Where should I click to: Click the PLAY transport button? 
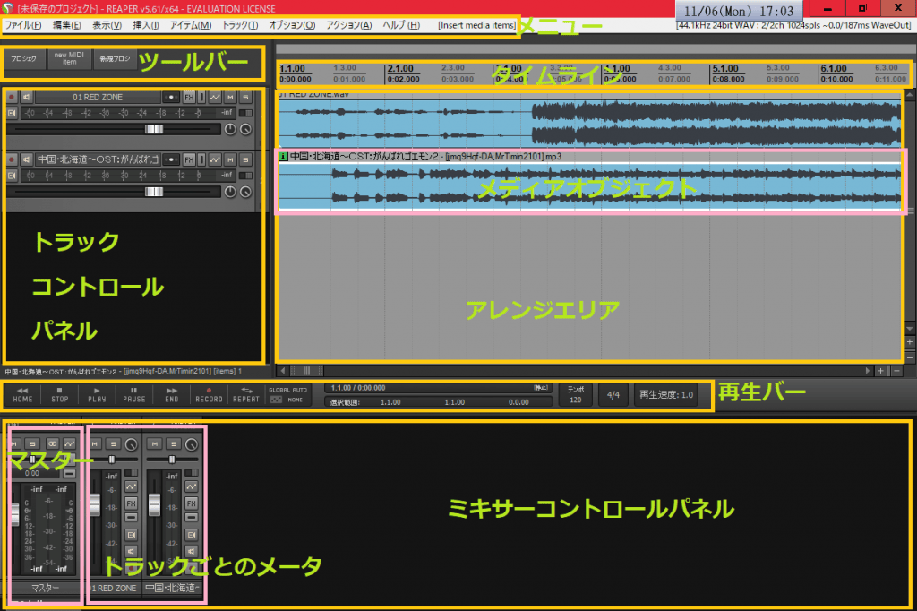click(x=97, y=394)
